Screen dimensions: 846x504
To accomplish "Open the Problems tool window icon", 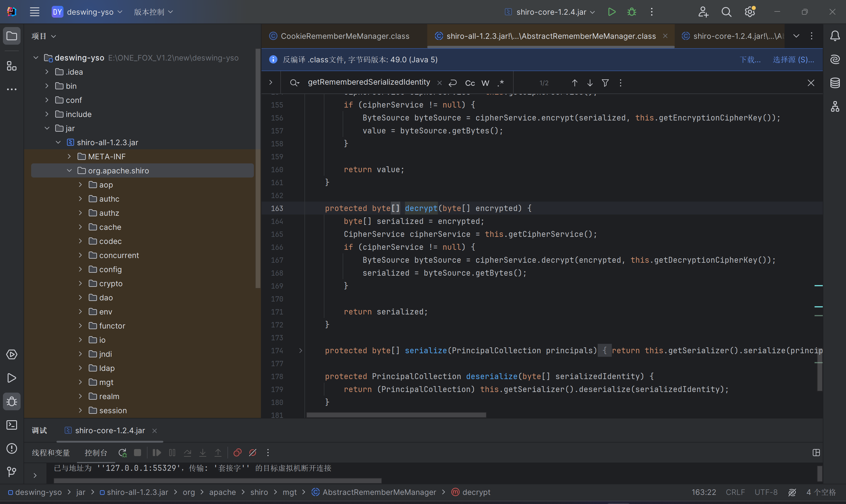I will pyautogui.click(x=12, y=448).
